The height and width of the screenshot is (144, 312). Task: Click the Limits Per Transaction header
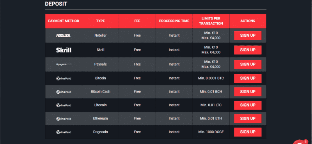point(211,21)
